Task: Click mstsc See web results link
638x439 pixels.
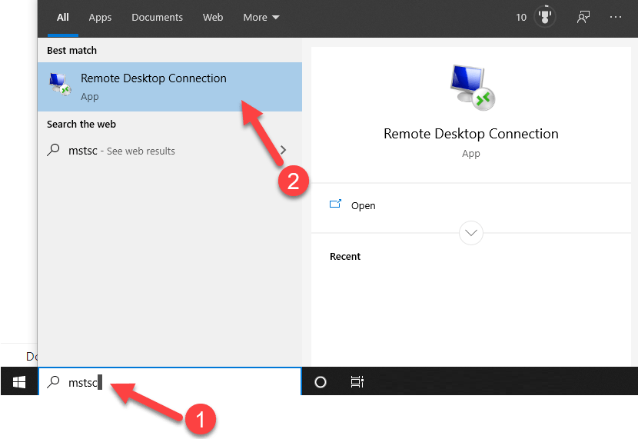Action: 123,151
